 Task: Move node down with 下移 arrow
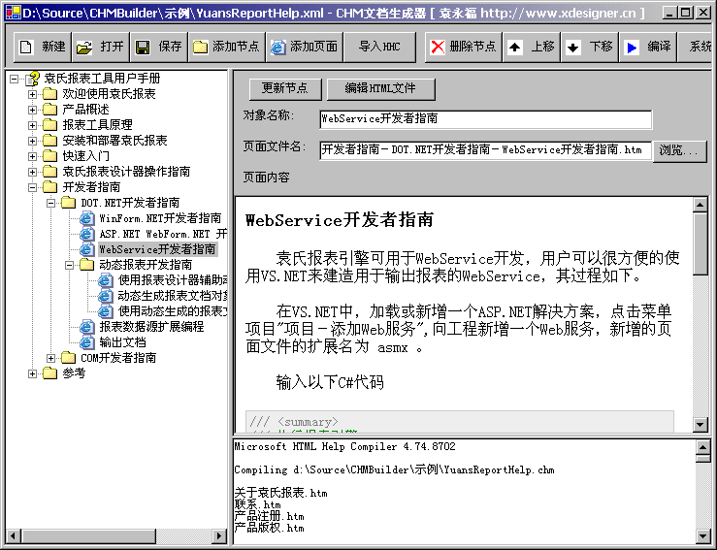click(573, 47)
